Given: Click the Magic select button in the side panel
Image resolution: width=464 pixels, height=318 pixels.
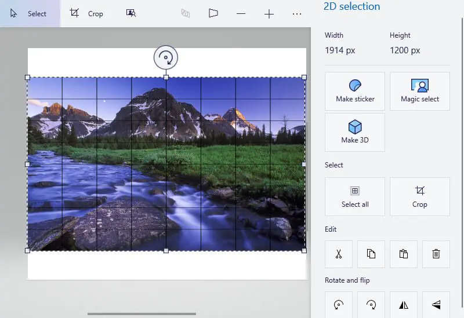Looking at the screenshot, I should 420,91.
